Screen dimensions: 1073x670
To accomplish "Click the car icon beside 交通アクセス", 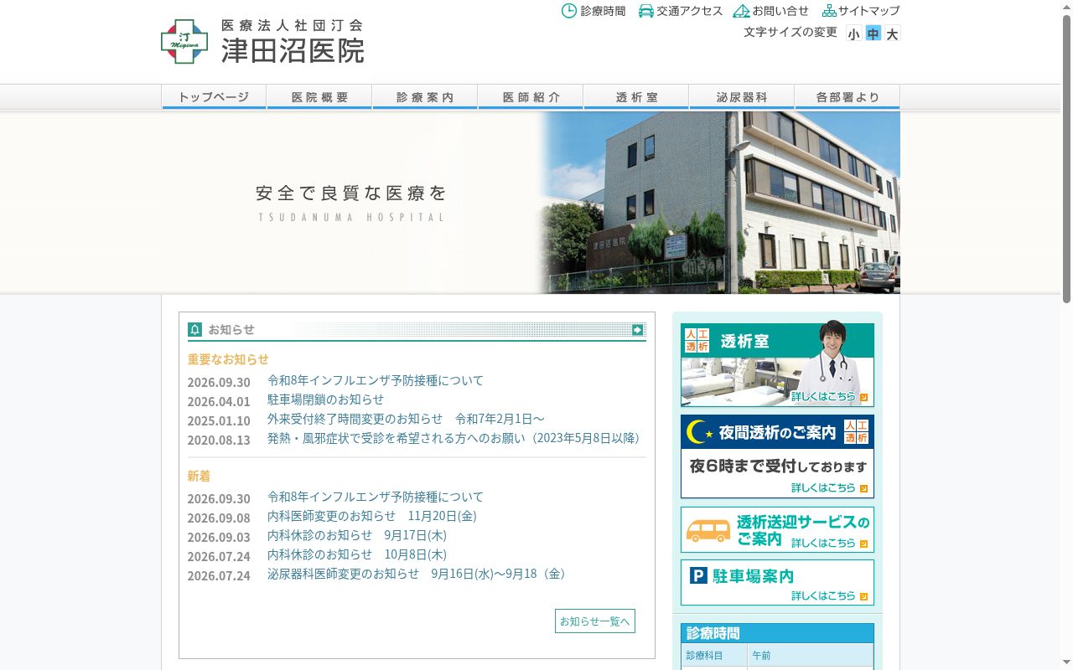I will tap(645, 11).
